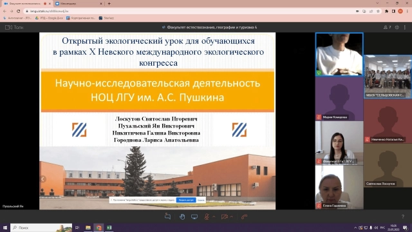The width and height of the screenshot is (412, 232).
Task: Hide the screen sharing notification bar
Action: tap(201, 200)
